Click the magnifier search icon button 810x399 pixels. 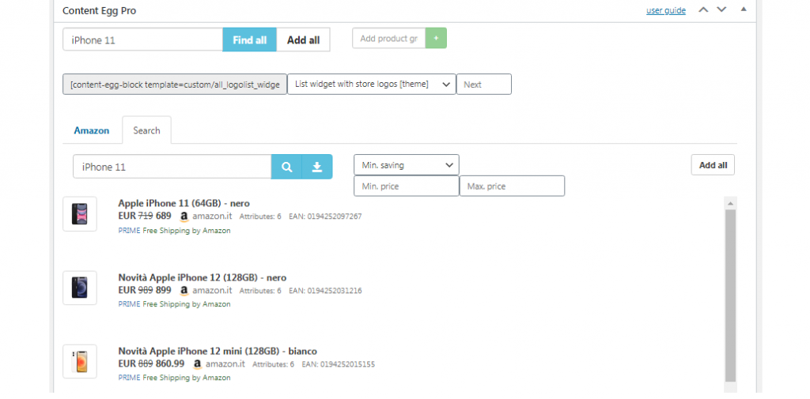(x=286, y=167)
